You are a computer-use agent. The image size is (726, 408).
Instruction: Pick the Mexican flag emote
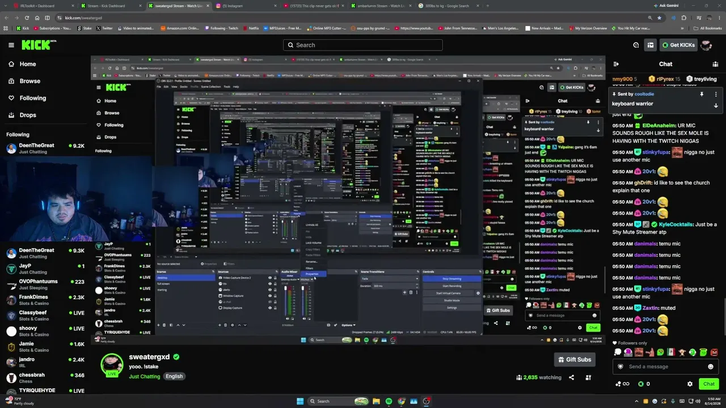coord(671,352)
